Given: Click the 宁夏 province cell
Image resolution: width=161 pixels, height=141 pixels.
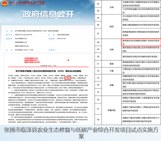Looking at the screenshot, I should click(111, 71).
